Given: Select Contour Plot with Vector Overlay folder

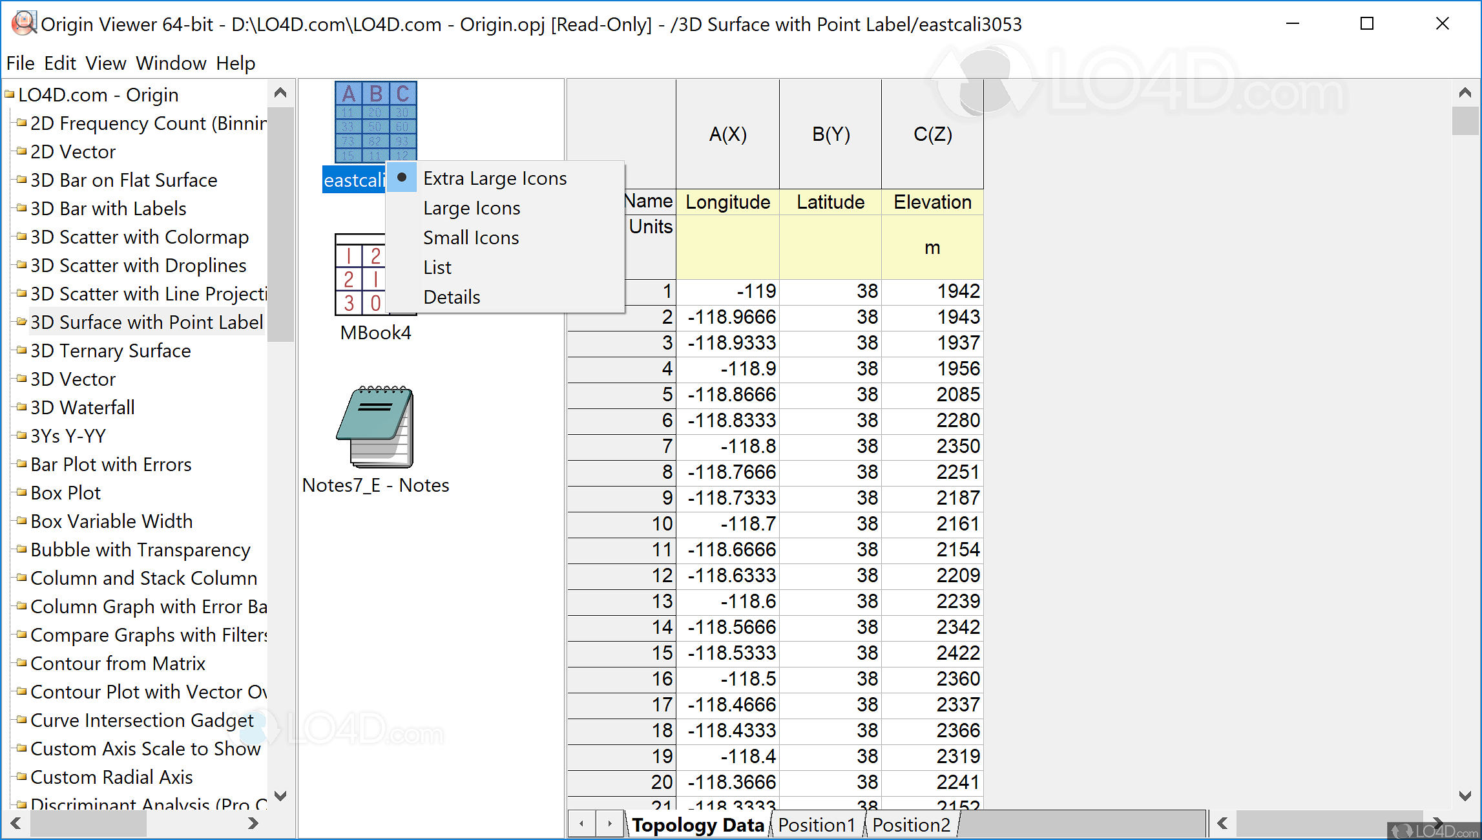Looking at the screenshot, I should [148, 691].
